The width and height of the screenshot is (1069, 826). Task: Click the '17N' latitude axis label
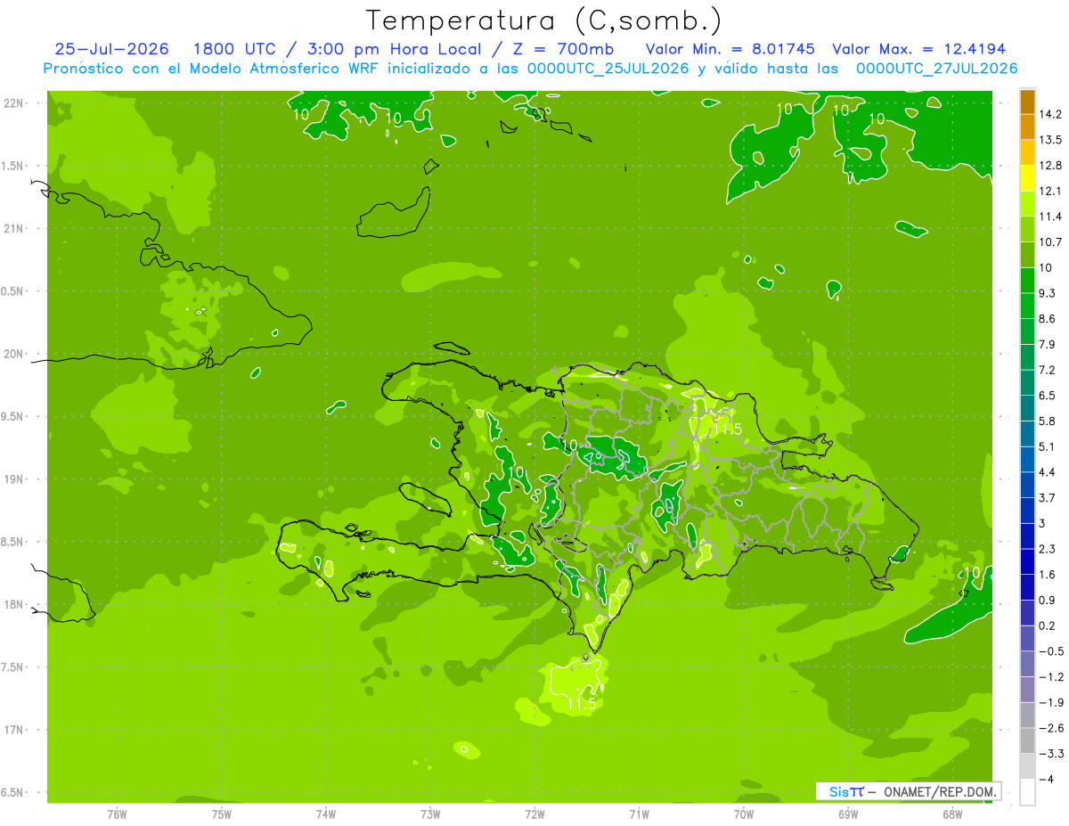[x=15, y=730]
